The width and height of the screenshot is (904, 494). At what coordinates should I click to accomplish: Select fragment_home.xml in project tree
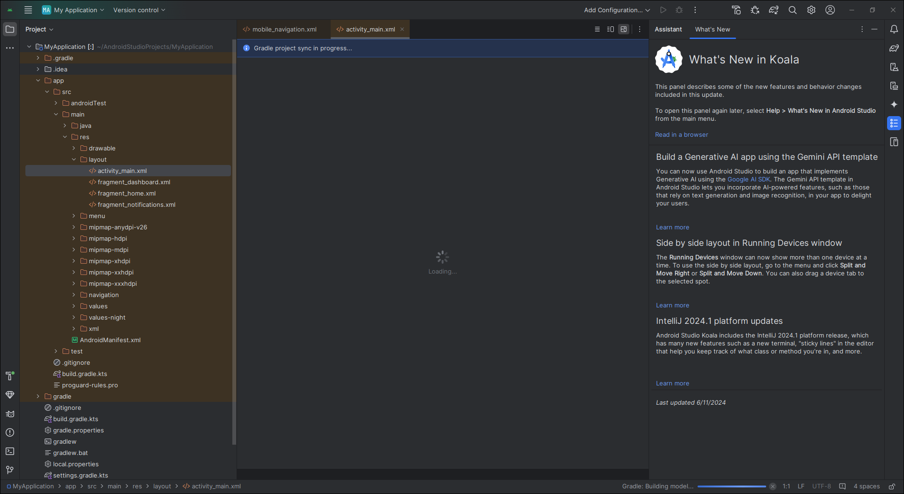pyautogui.click(x=127, y=193)
